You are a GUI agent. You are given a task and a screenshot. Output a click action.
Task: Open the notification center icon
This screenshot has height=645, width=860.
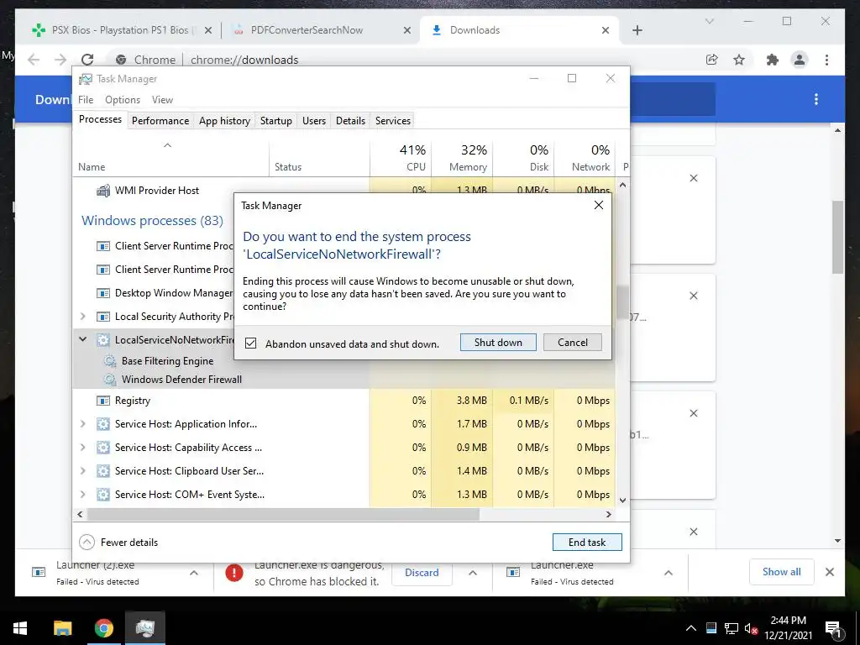(x=832, y=629)
